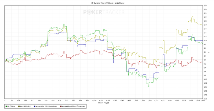This screenshot has width=214, height=111.
Task: Click the '1,426' tick on the hands axis
Action: [129, 100]
